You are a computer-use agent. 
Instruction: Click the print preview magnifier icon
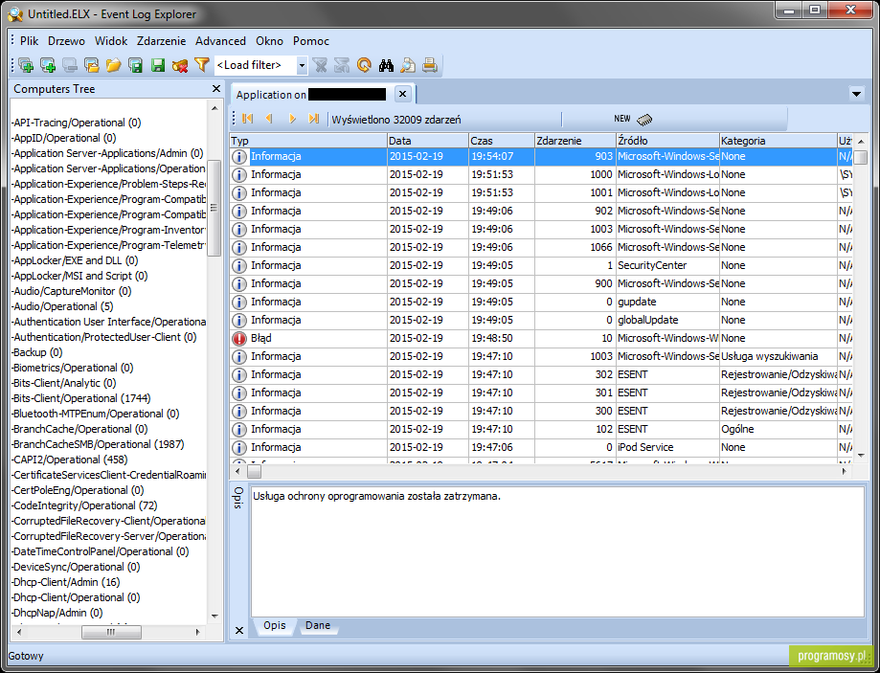coord(408,65)
